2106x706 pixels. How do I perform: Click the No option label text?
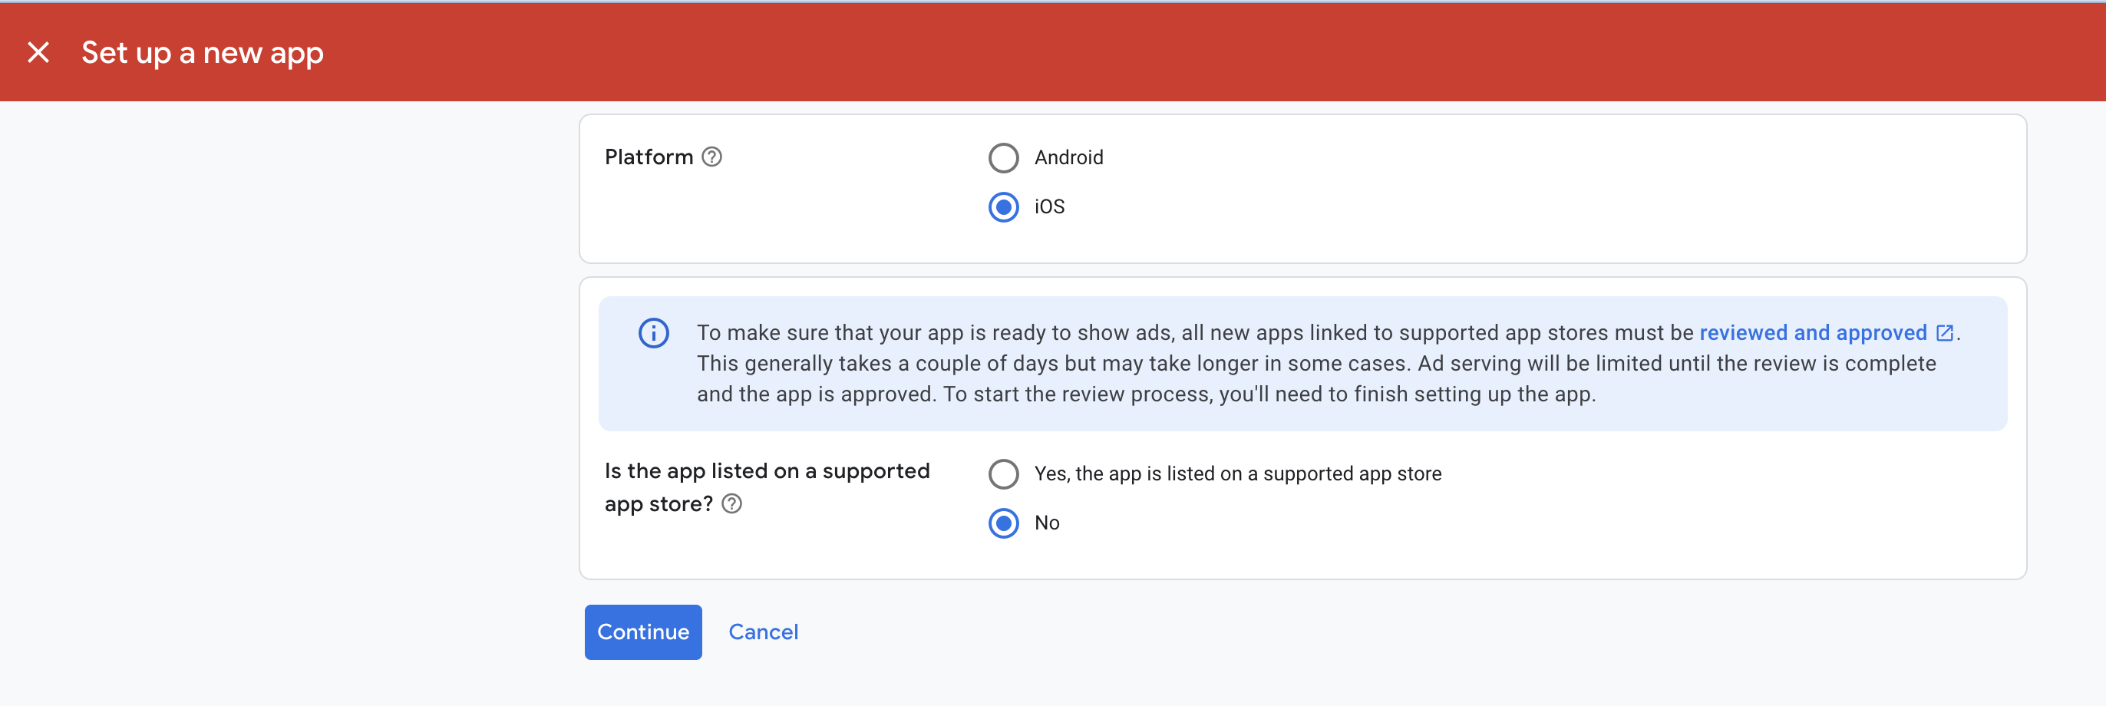[1046, 523]
